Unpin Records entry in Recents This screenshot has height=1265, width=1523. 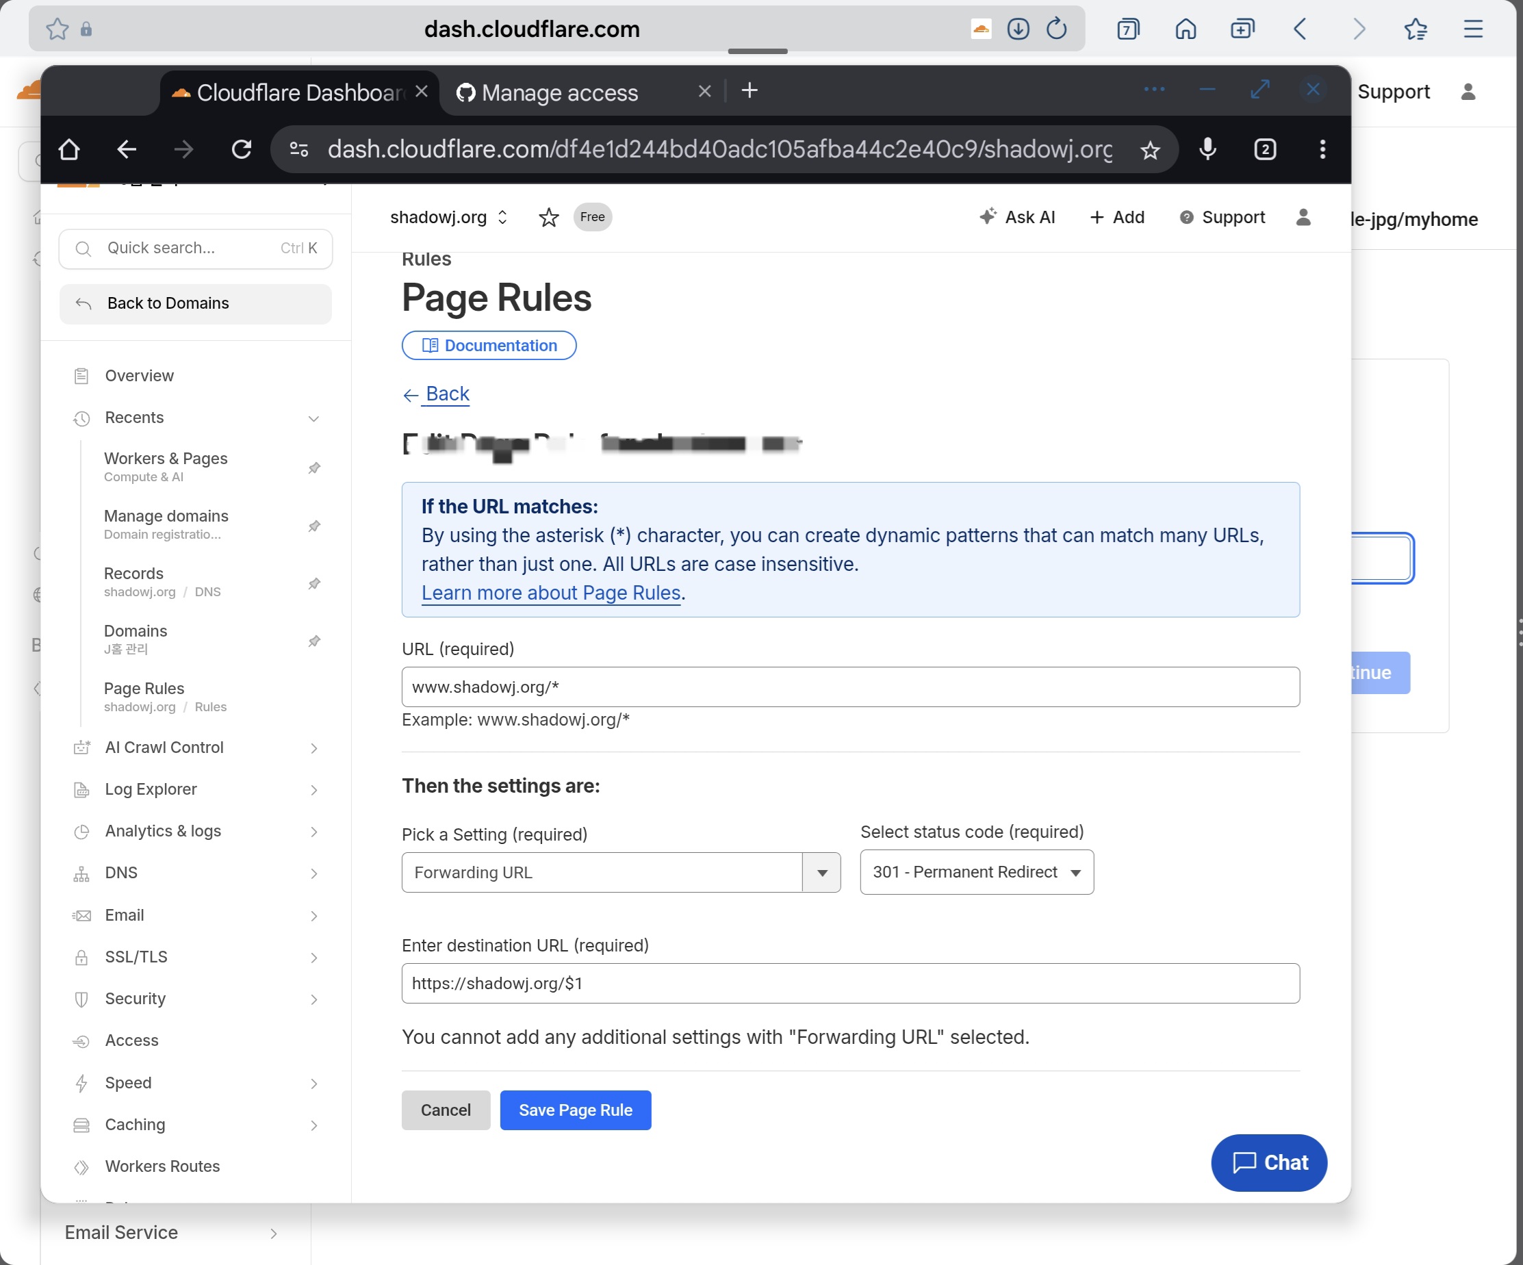[314, 583]
